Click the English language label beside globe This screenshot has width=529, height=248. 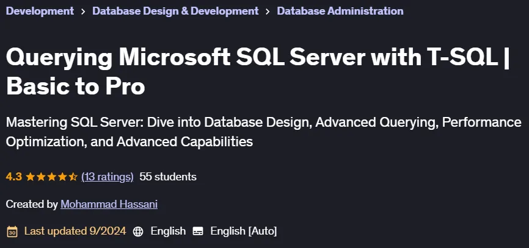pos(168,231)
